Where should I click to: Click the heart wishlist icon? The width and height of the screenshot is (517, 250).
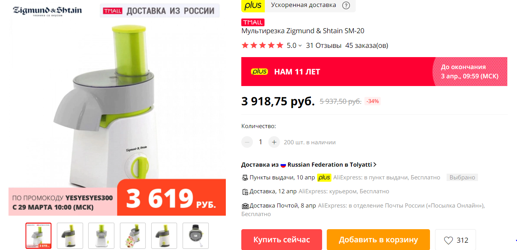[448, 240]
